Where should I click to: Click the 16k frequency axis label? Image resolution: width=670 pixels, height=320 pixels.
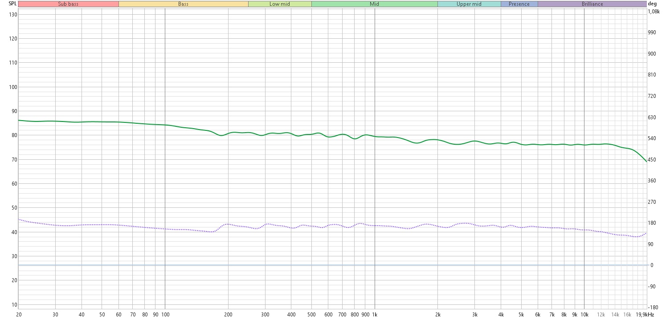coord(627,315)
